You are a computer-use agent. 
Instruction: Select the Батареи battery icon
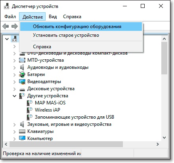click(22, 74)
